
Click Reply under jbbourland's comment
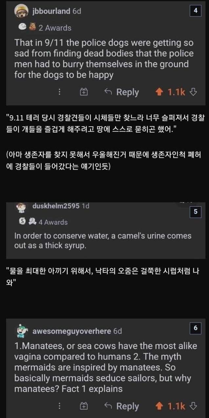click(x=122, y=92)
